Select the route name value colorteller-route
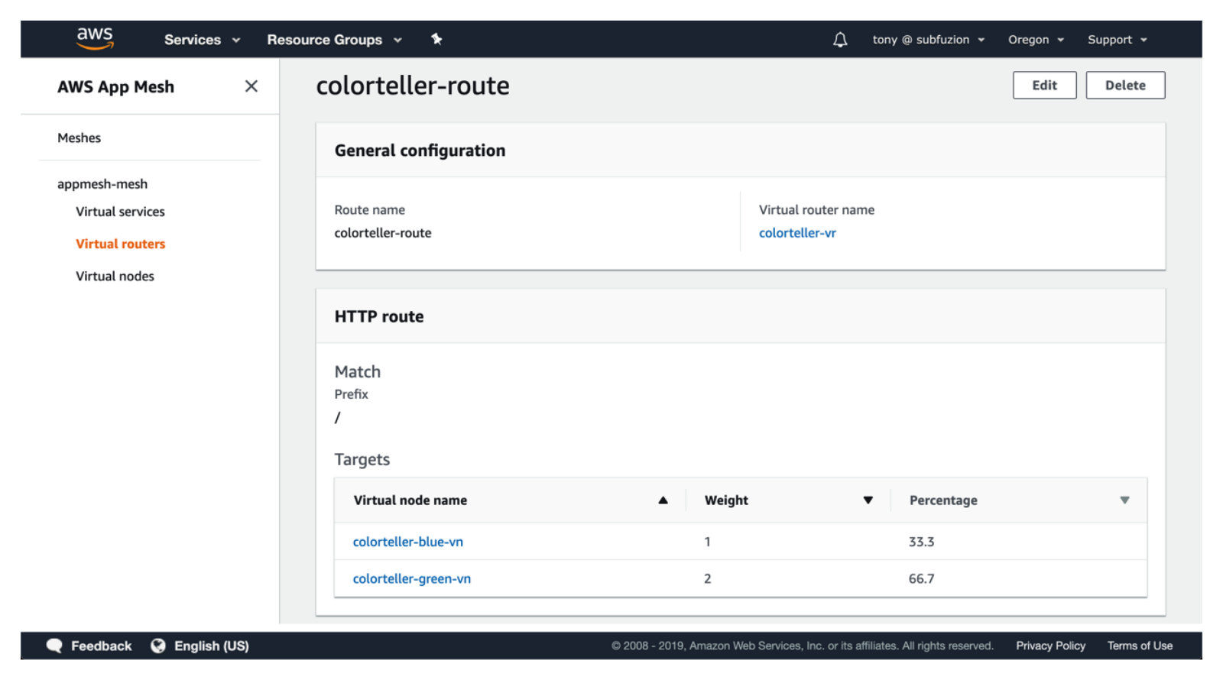 382,233
